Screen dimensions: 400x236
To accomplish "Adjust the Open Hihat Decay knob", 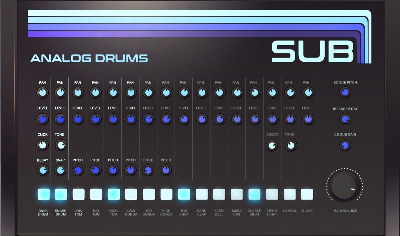I will point(272,145).
